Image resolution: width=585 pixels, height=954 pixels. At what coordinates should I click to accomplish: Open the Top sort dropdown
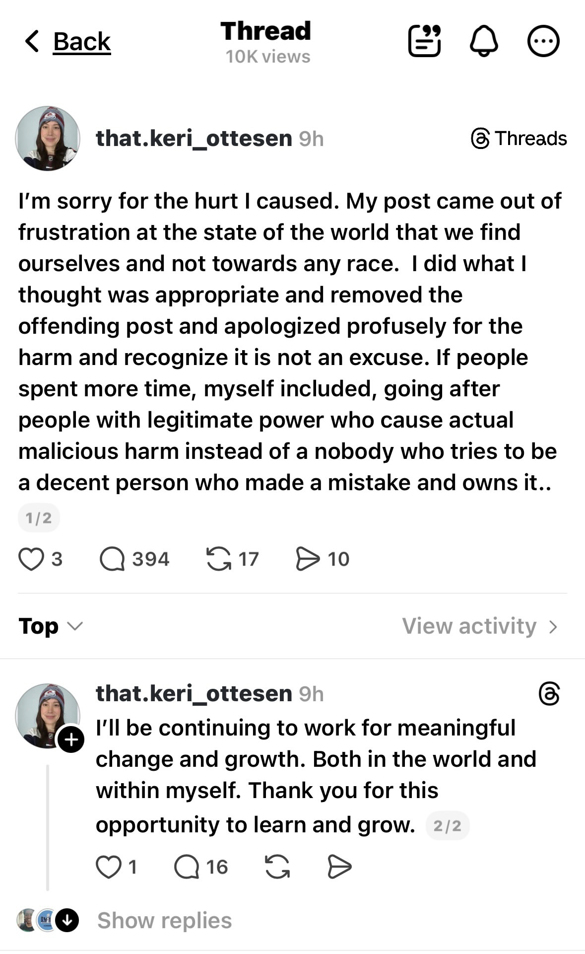51,626
